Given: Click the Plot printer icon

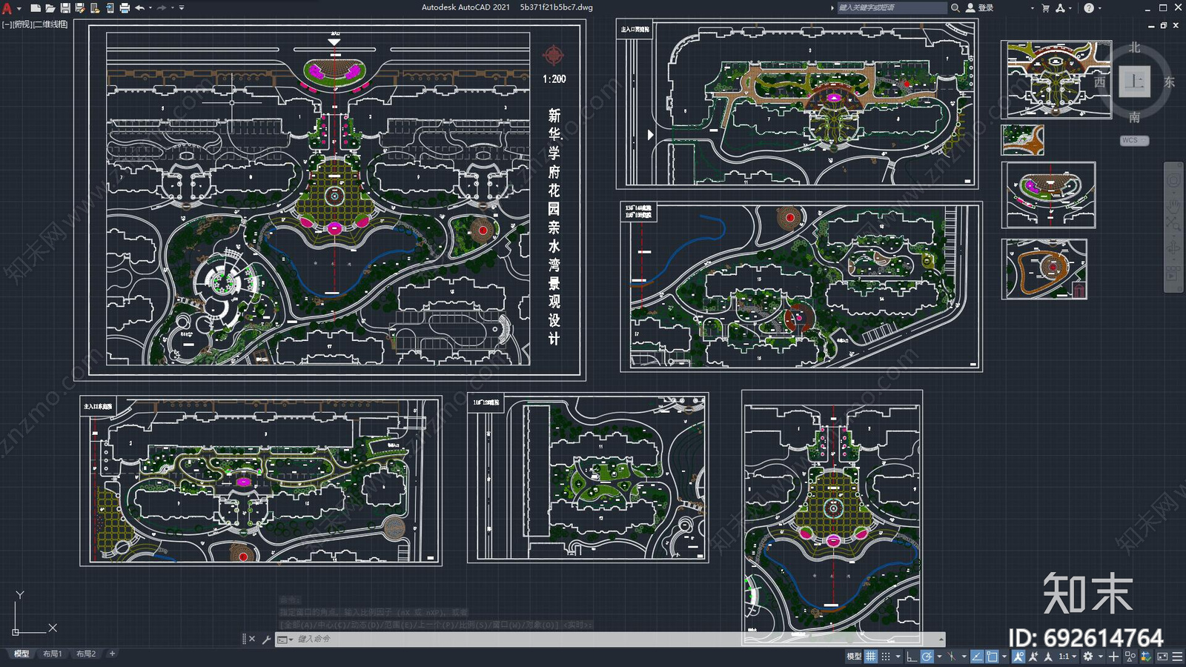Looking at the screenshot, I should (125, 8).
